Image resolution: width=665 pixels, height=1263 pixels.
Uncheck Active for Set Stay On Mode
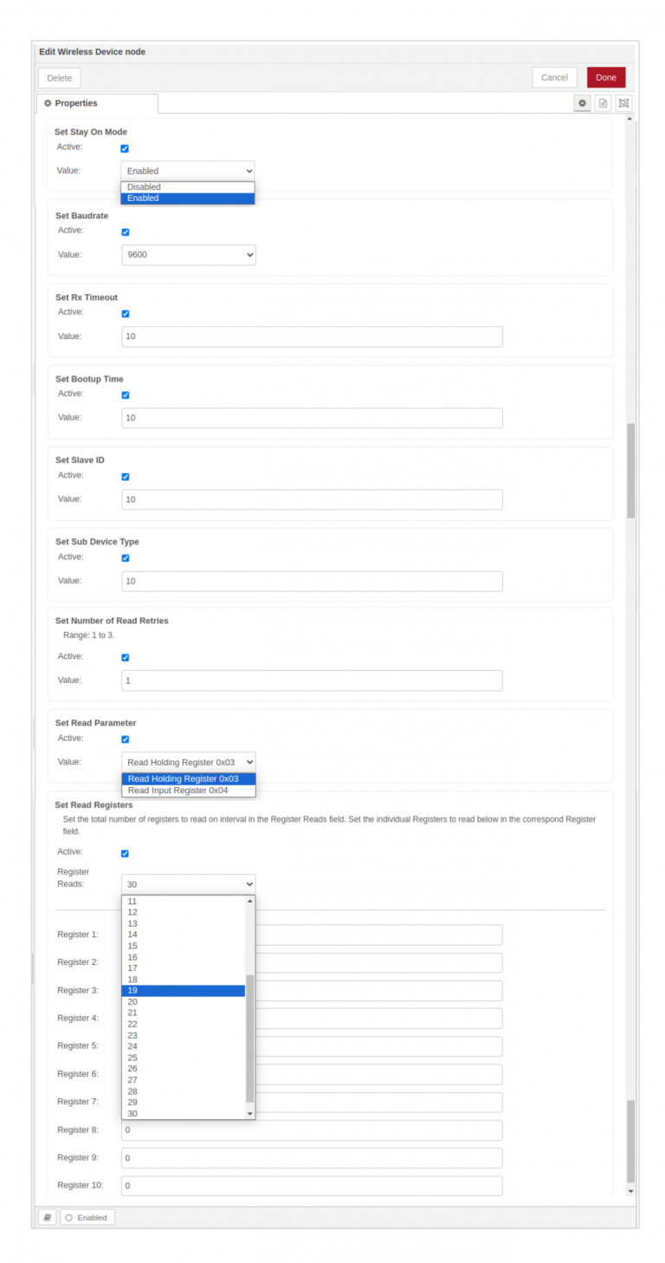coord(125,148)
